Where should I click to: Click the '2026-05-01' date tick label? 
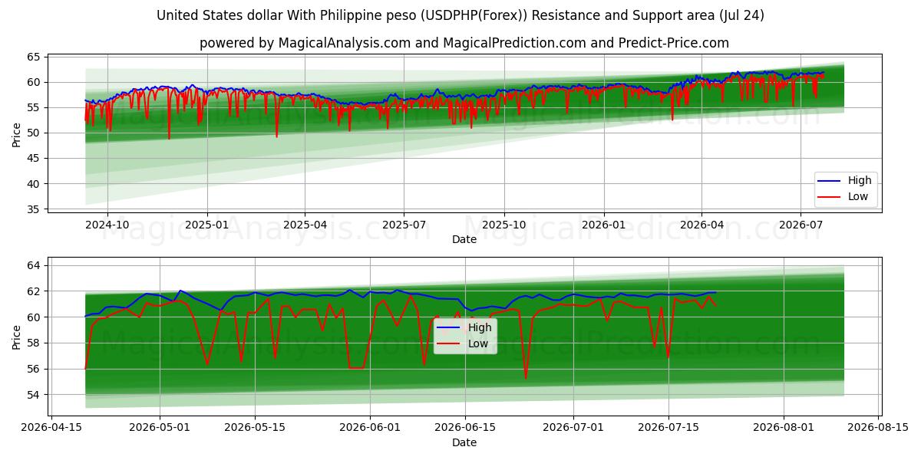[x=160, y=427]
